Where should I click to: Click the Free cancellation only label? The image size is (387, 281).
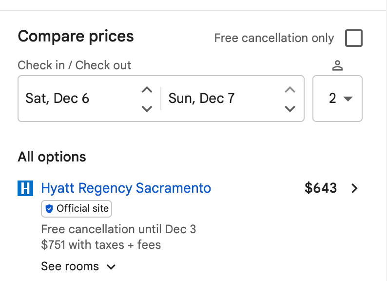click(274, 38)
